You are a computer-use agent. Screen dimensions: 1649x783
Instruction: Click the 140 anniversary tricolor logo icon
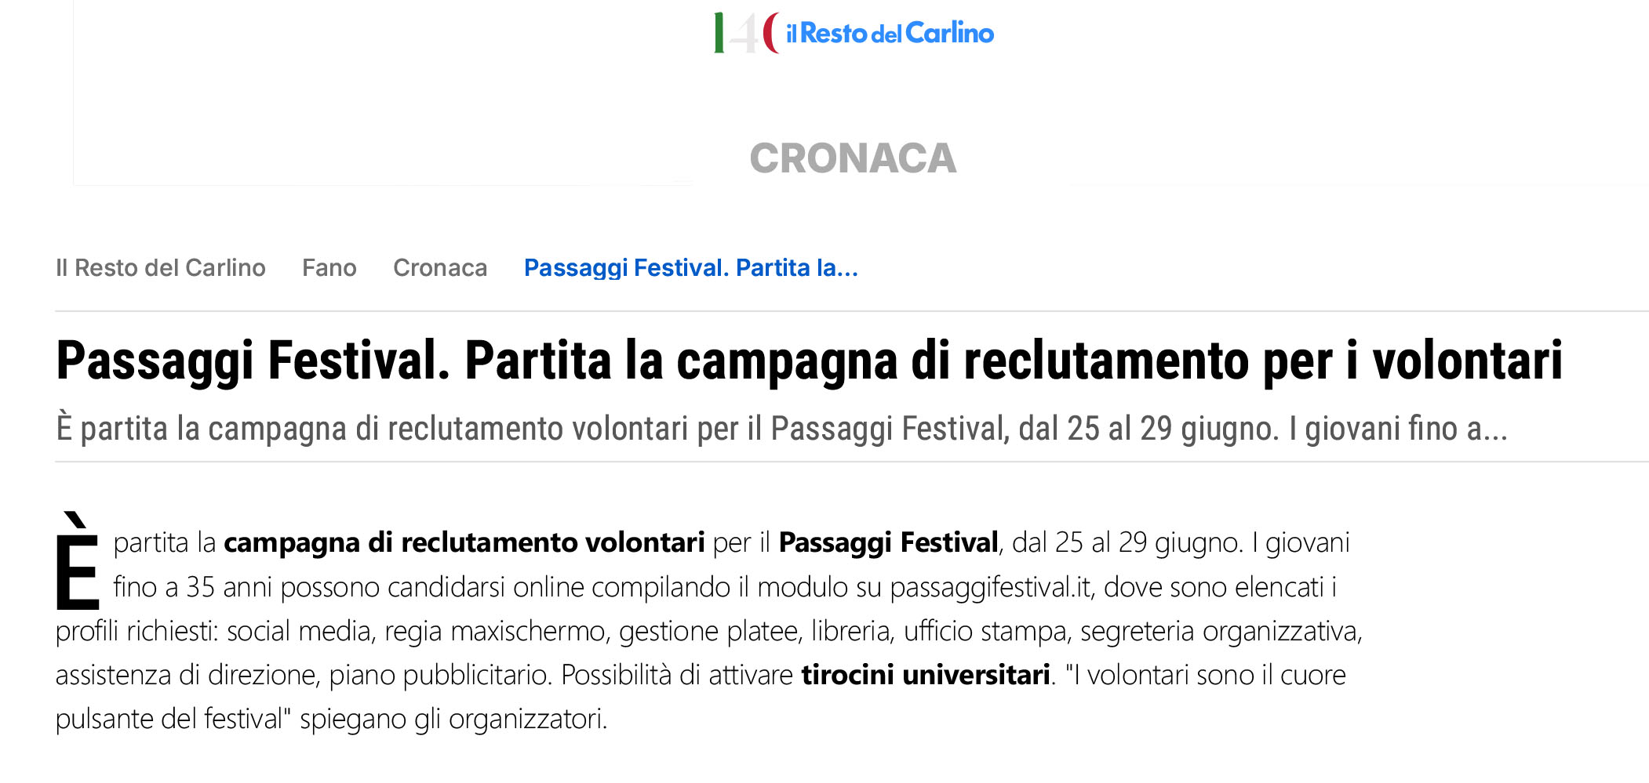coord(746,33)
